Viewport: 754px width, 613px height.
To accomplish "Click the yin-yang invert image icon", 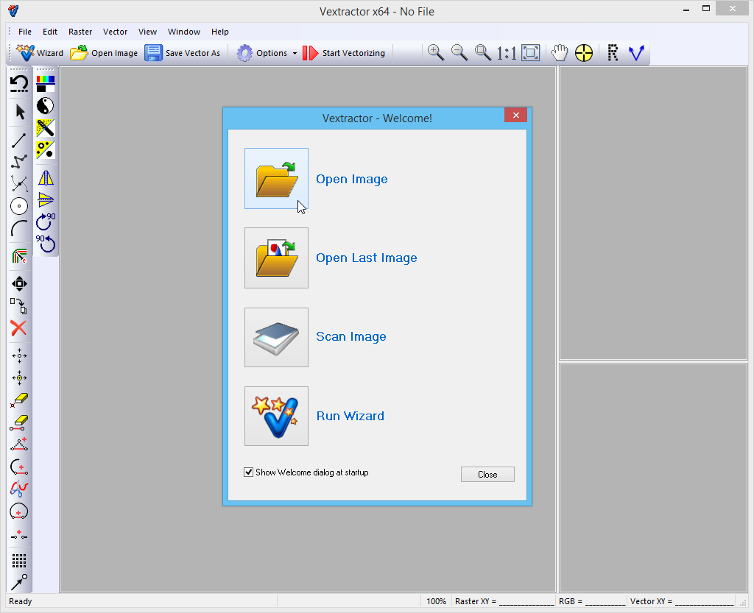I will (x=46, y=105).
